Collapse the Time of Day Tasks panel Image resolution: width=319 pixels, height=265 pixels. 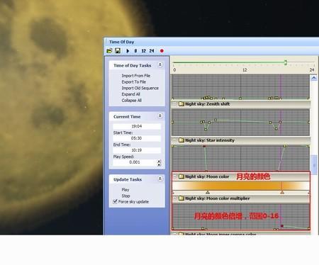[x=160, y=64]
